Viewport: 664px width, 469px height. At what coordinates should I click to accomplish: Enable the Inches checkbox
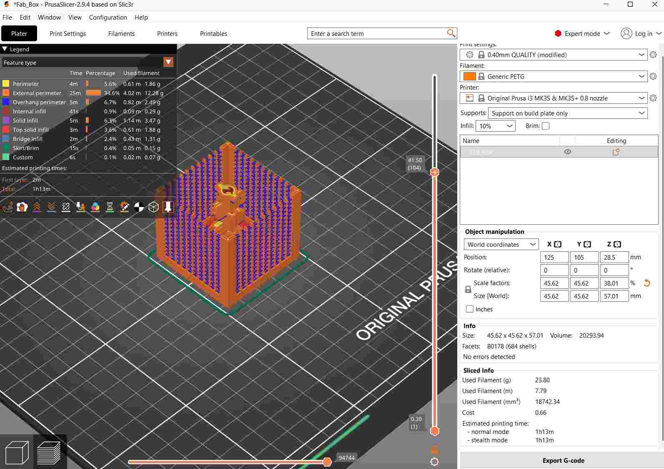tap(470, 309)
